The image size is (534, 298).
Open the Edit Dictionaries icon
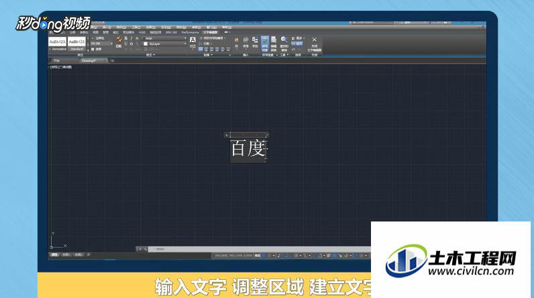click(x=274, y=40)
